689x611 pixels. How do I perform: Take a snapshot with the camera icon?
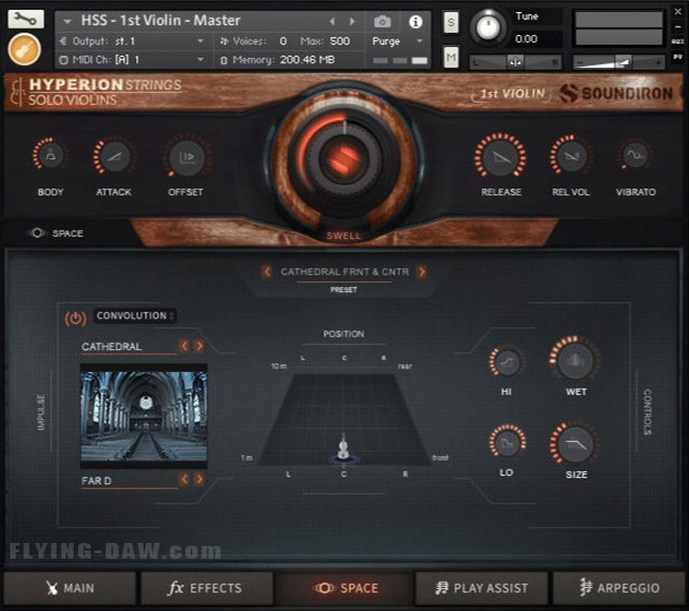[x=382, y=21]
